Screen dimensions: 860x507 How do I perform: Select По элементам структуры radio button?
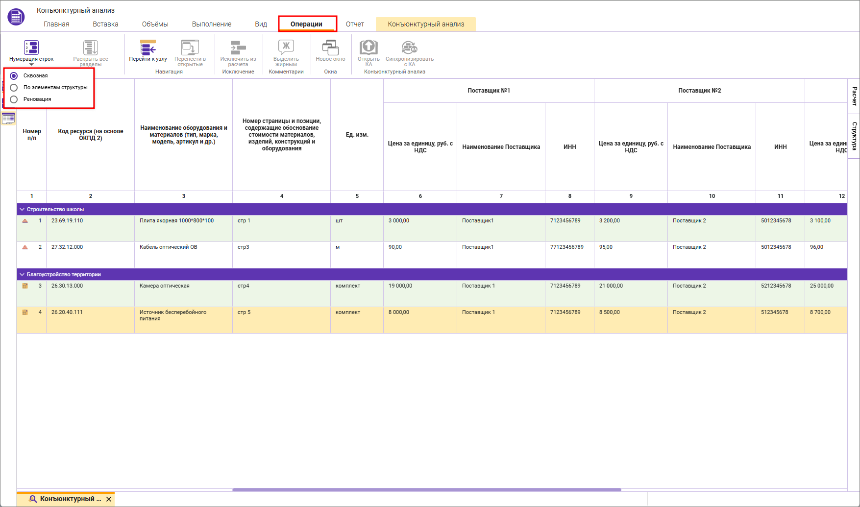14,88
